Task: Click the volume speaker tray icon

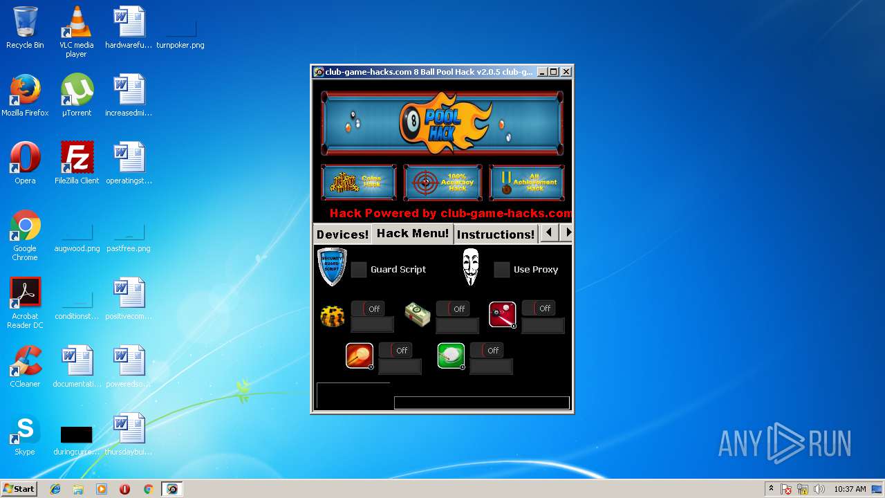Action: tap(819, 489)
